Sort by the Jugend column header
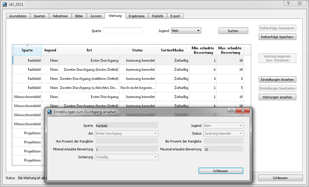This screenshot has width=309, height=187. point(50,50)
